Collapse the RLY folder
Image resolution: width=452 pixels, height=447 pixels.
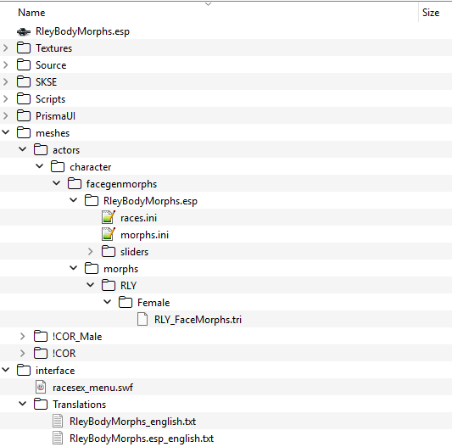[90, 285]
